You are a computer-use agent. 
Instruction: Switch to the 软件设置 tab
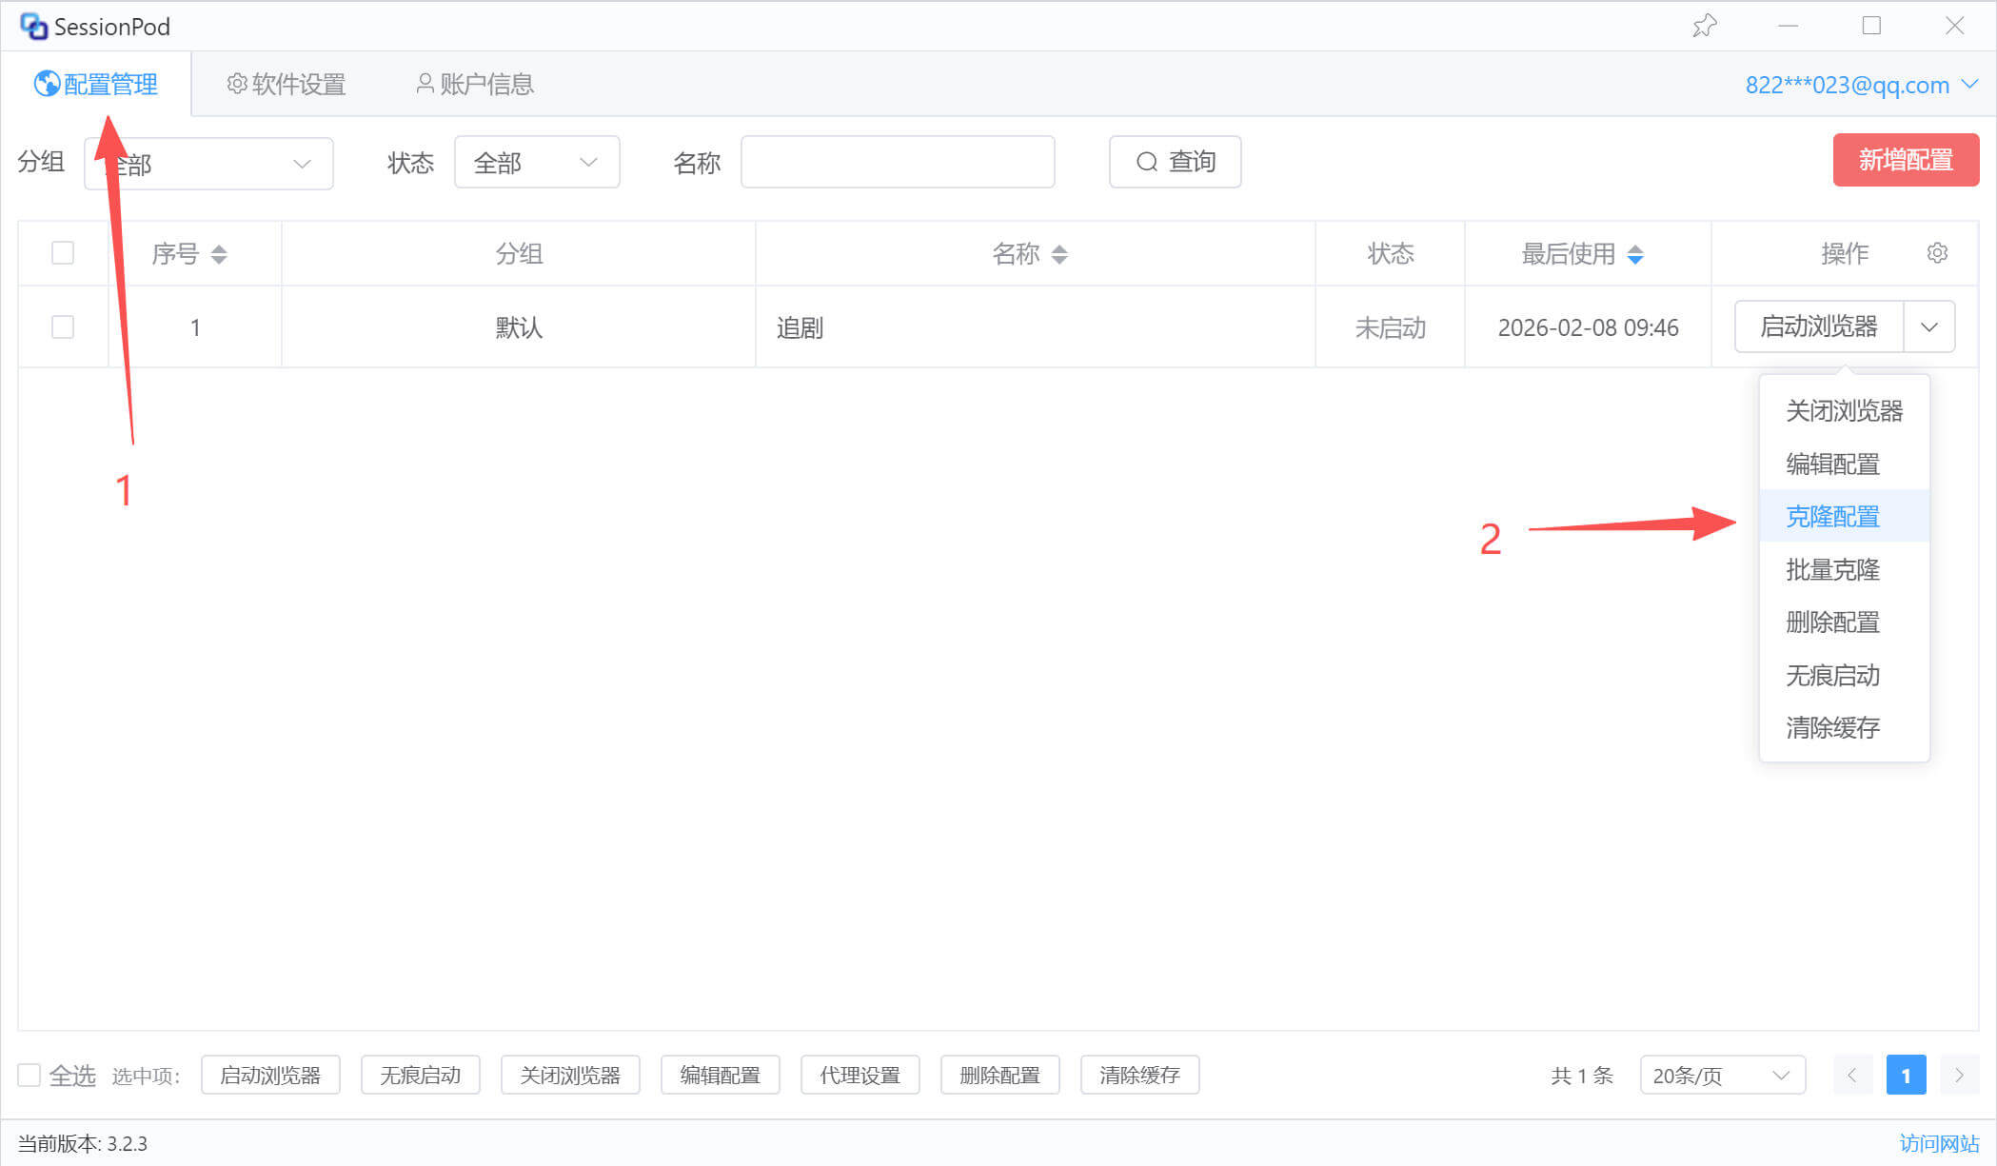tap(287, 85)
